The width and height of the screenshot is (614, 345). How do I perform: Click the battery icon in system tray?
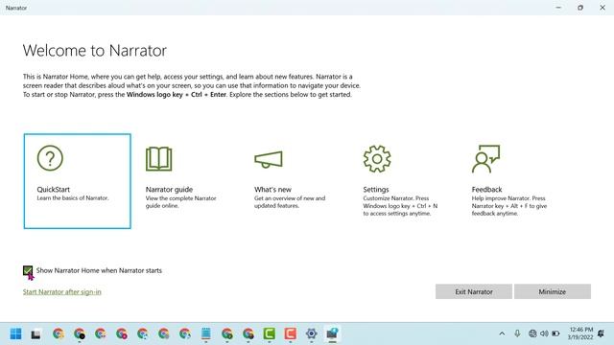click(555, 333)
